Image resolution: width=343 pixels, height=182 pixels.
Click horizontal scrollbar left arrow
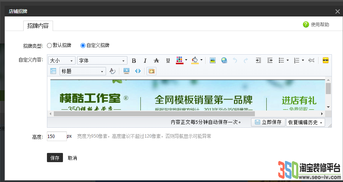50,114
